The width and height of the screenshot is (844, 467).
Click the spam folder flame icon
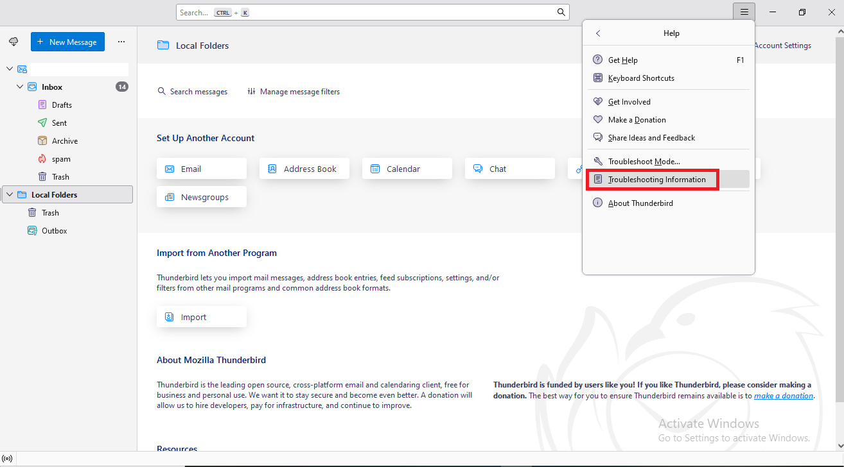coord(42,159)
